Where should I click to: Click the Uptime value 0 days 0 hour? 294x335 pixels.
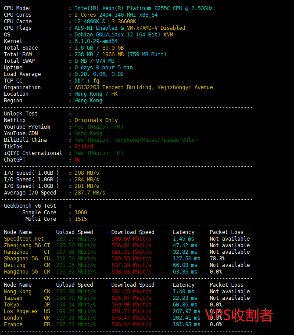click(104, 68)
